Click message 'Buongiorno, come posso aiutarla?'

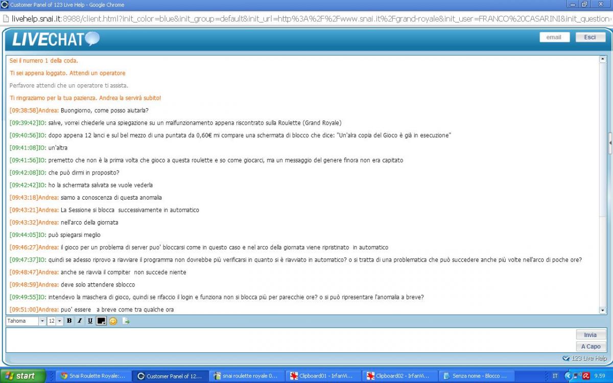104,110
